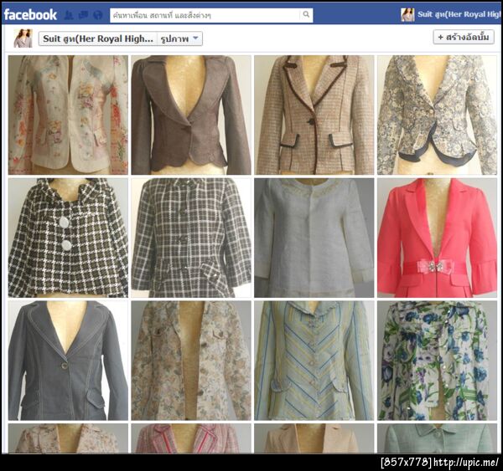This screenshot has height=471, width=503.
Task: Open the beige tweed jacket with brown trim
Action: (314, 115)
